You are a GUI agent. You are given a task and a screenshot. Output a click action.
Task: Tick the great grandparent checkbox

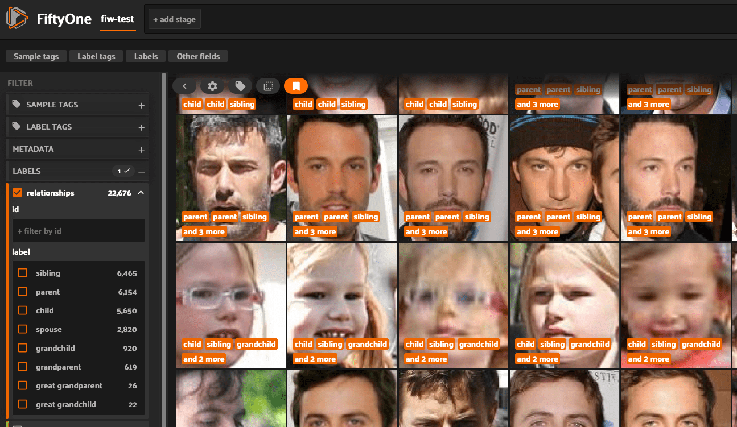(x=23, y=385)
